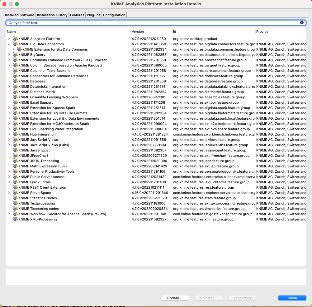Viewport: 312px width, 307px height.
Task: Expand KNIME Workflow Executor for Apache Spark (Preview)
Action: point(9,214)
